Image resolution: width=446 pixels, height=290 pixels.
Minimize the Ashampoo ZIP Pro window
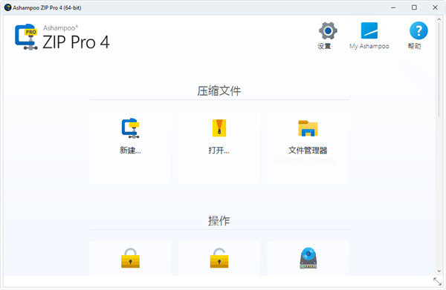point(393,7)
